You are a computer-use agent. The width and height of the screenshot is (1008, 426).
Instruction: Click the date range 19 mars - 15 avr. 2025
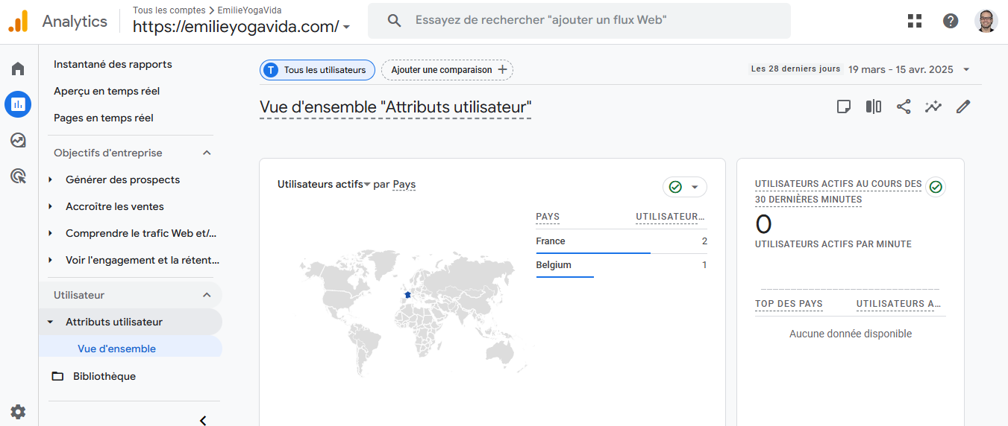tap(901, 69)
